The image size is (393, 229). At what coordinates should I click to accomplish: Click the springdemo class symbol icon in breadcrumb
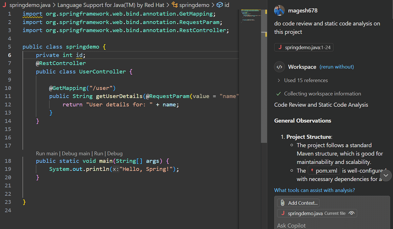coord(175,5)
